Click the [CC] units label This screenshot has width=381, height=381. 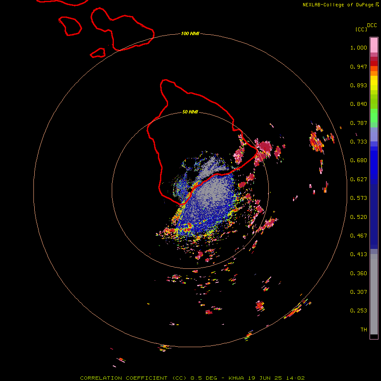pyautogui.click(x=361, y=29)
